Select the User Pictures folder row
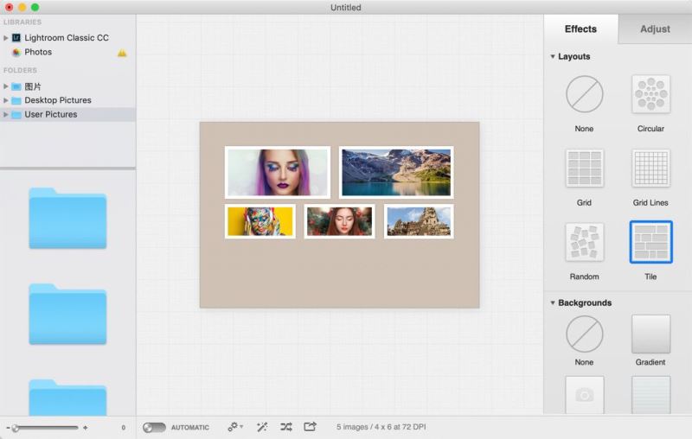692x439 pixels. coord(68,115)
